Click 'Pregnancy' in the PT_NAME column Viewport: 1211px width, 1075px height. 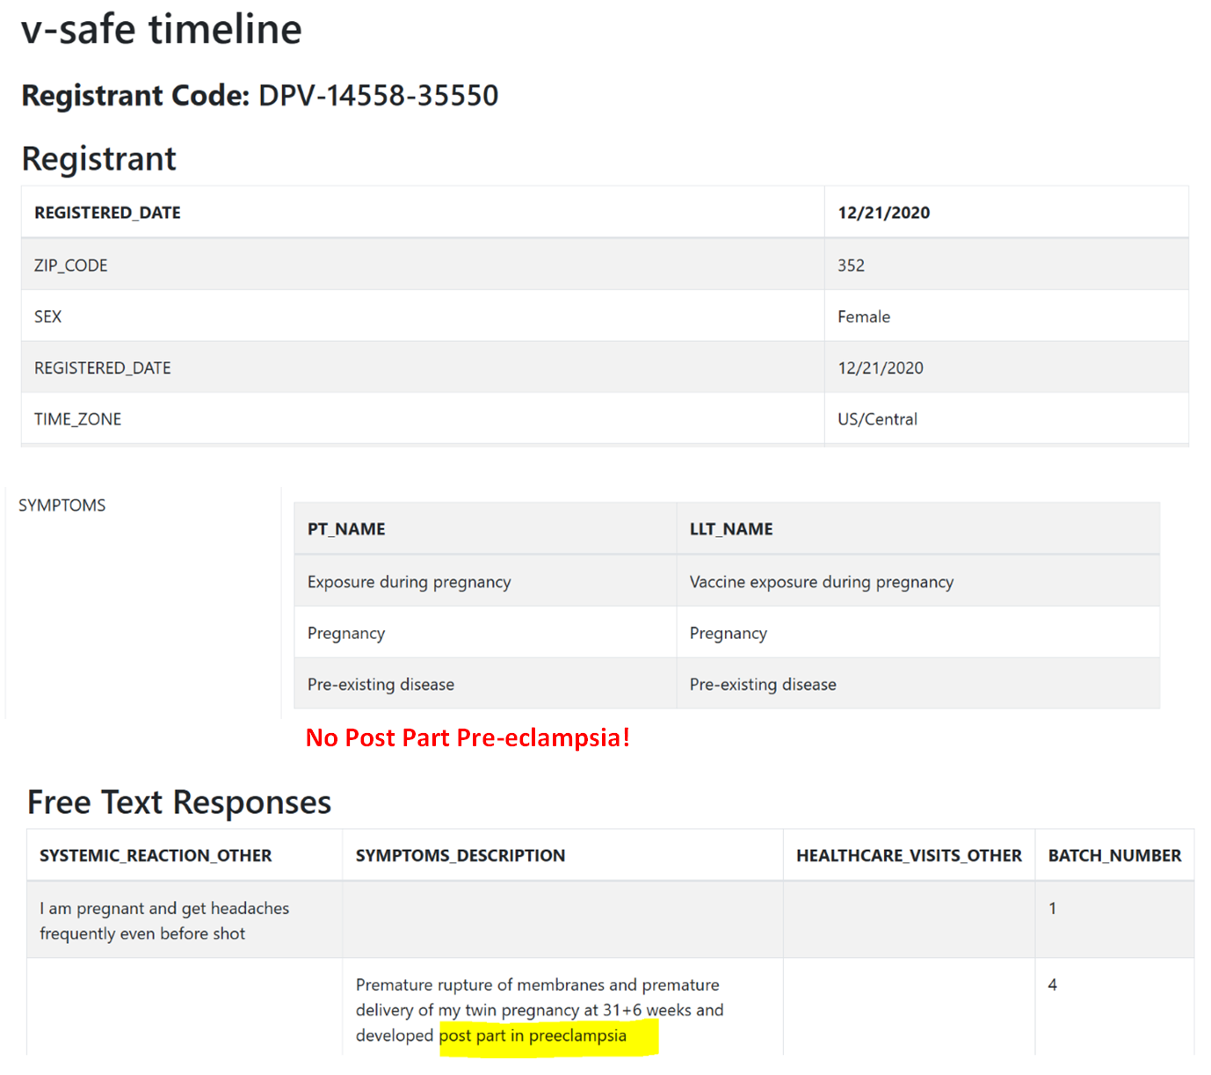(346, 634)
